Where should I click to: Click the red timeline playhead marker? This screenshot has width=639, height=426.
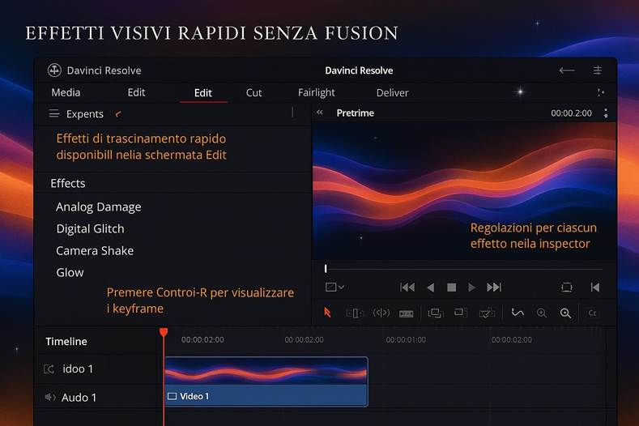[164, 332]
